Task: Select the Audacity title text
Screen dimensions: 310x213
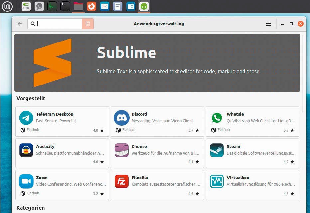Action: coord(45,146)
